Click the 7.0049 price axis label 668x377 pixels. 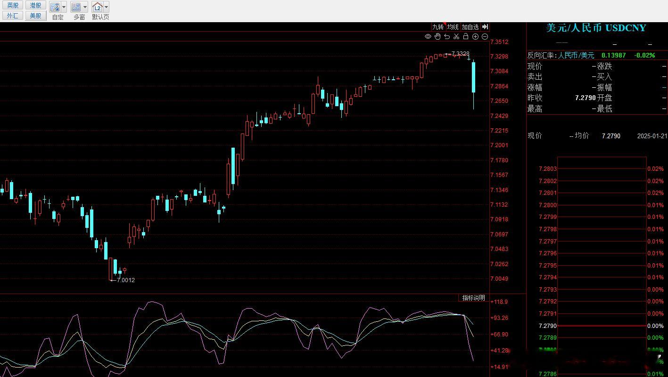coord(499,279)
